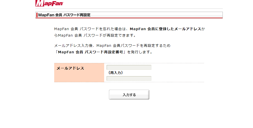
Task: Click the red underline of the heading bar
Action: click(129, 18)
